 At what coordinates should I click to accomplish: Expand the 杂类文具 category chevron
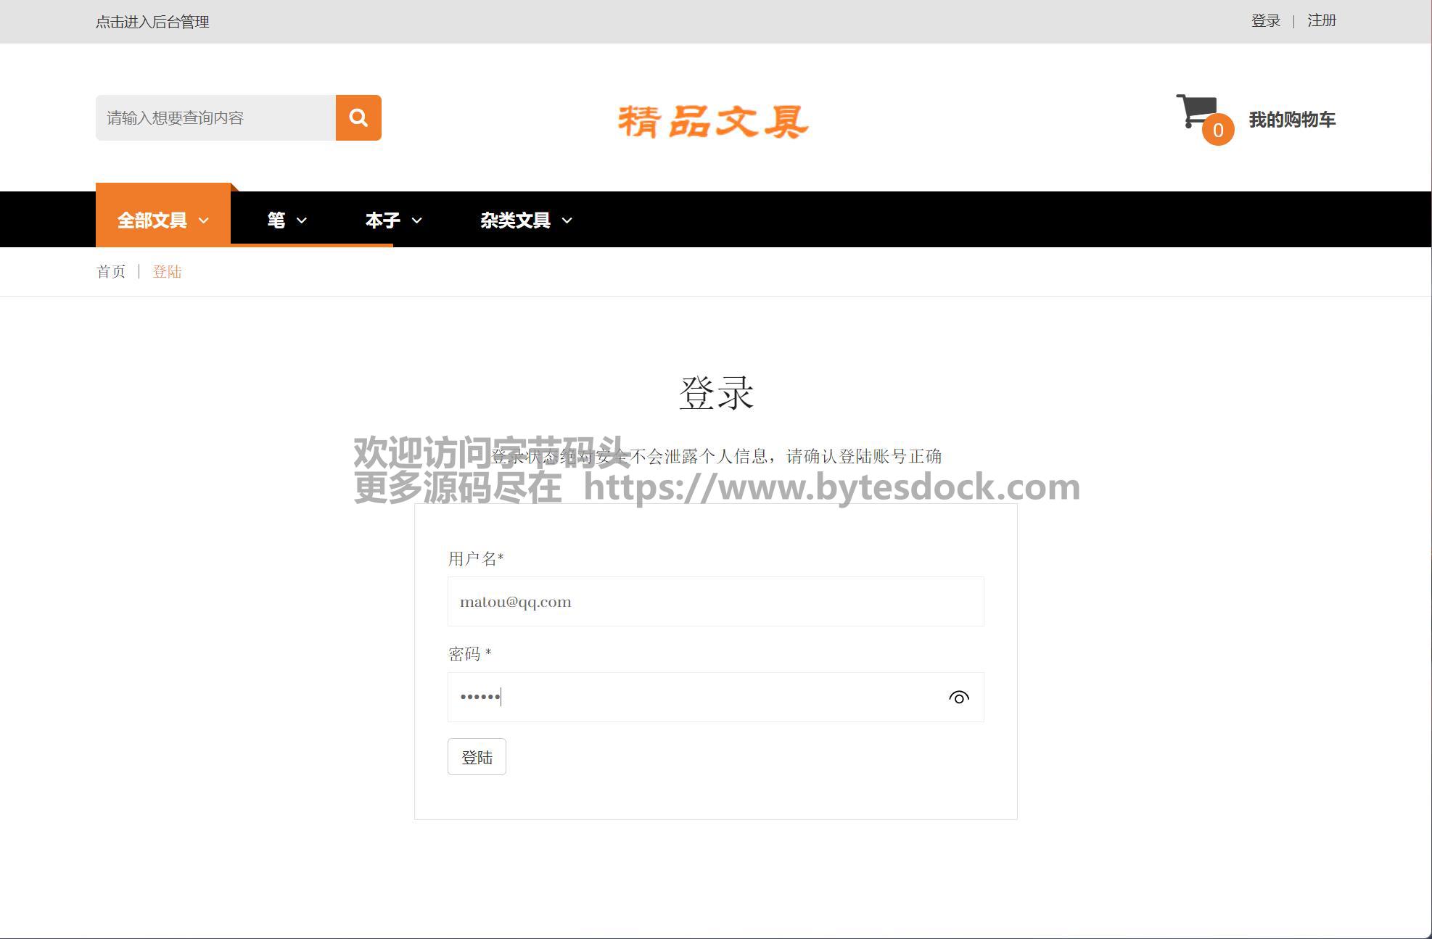pyautogui.click(x=567, y=220)
